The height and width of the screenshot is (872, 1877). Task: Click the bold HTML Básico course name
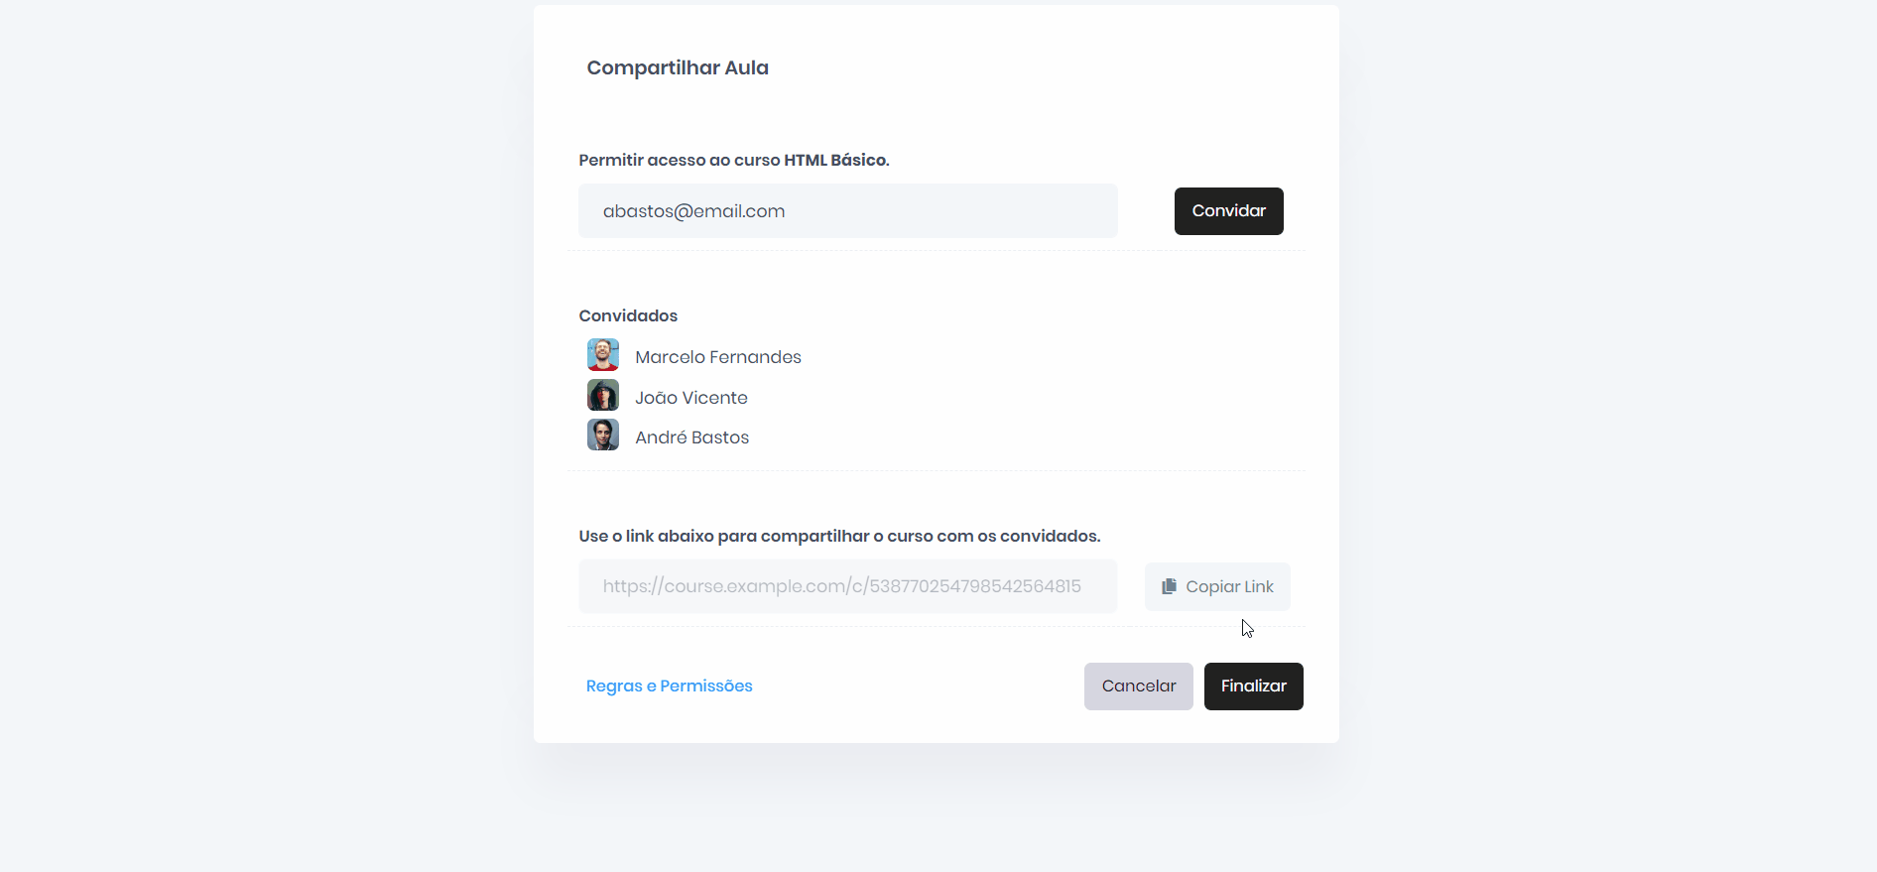click(x=835, y=160)
